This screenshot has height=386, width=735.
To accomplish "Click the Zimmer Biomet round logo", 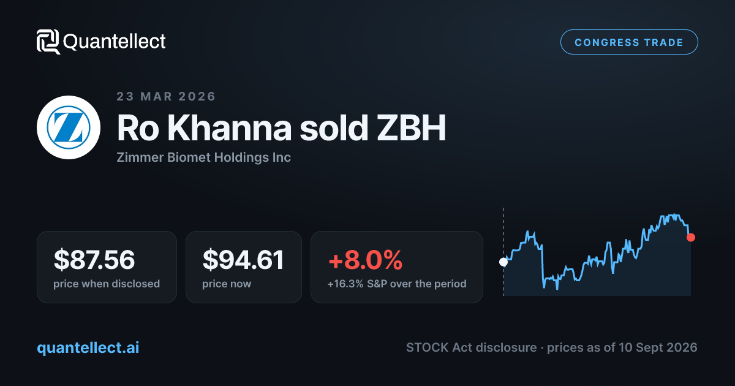I will tap(69, 127).
